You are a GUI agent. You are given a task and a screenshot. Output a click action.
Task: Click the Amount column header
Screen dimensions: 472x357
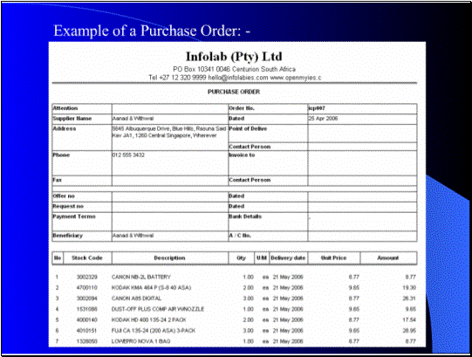point(388,258)
